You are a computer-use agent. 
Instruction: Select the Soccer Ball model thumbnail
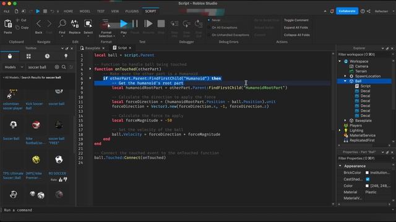14,125
